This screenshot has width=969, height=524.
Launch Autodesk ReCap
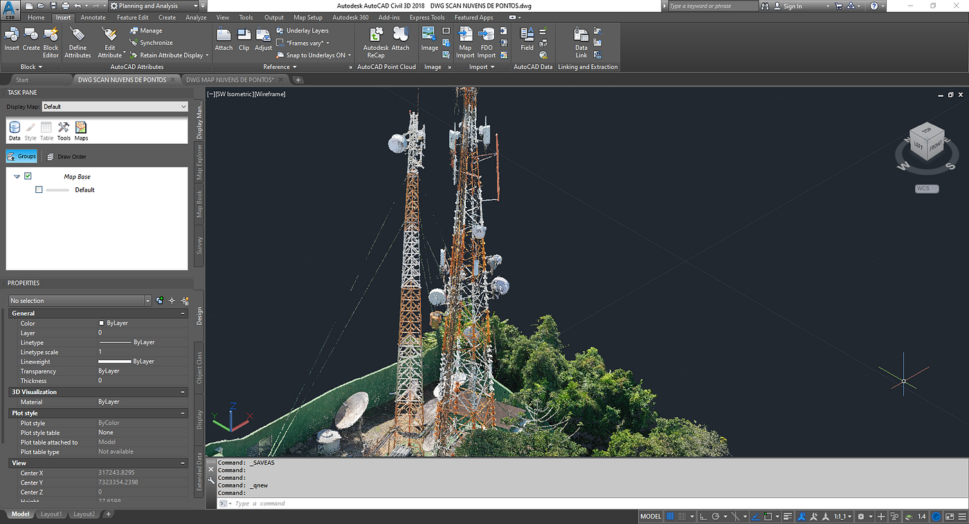[376, 42]
